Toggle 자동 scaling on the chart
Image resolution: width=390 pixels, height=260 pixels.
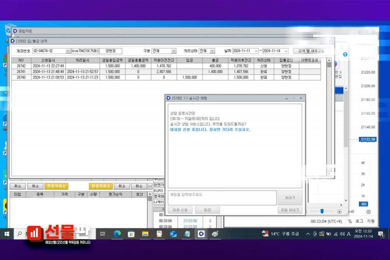coord(370,221)
